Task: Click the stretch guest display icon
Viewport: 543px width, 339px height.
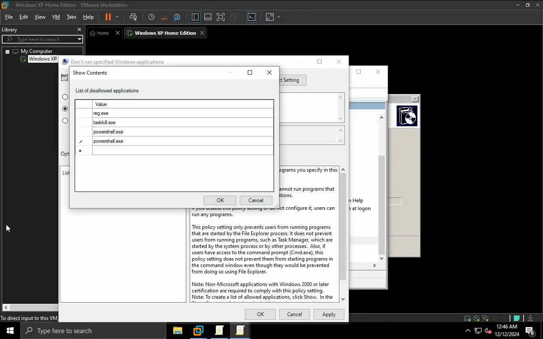Action: [270, 17]
